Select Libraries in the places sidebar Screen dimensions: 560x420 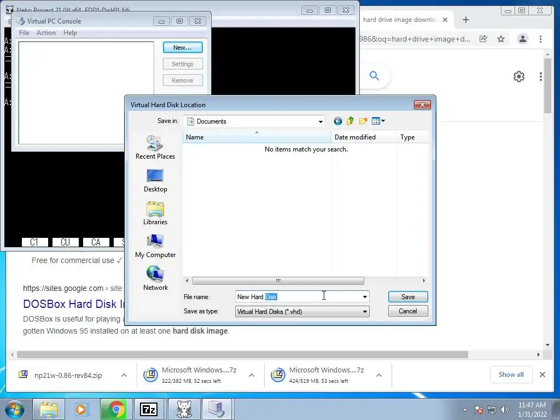[155, 213]
